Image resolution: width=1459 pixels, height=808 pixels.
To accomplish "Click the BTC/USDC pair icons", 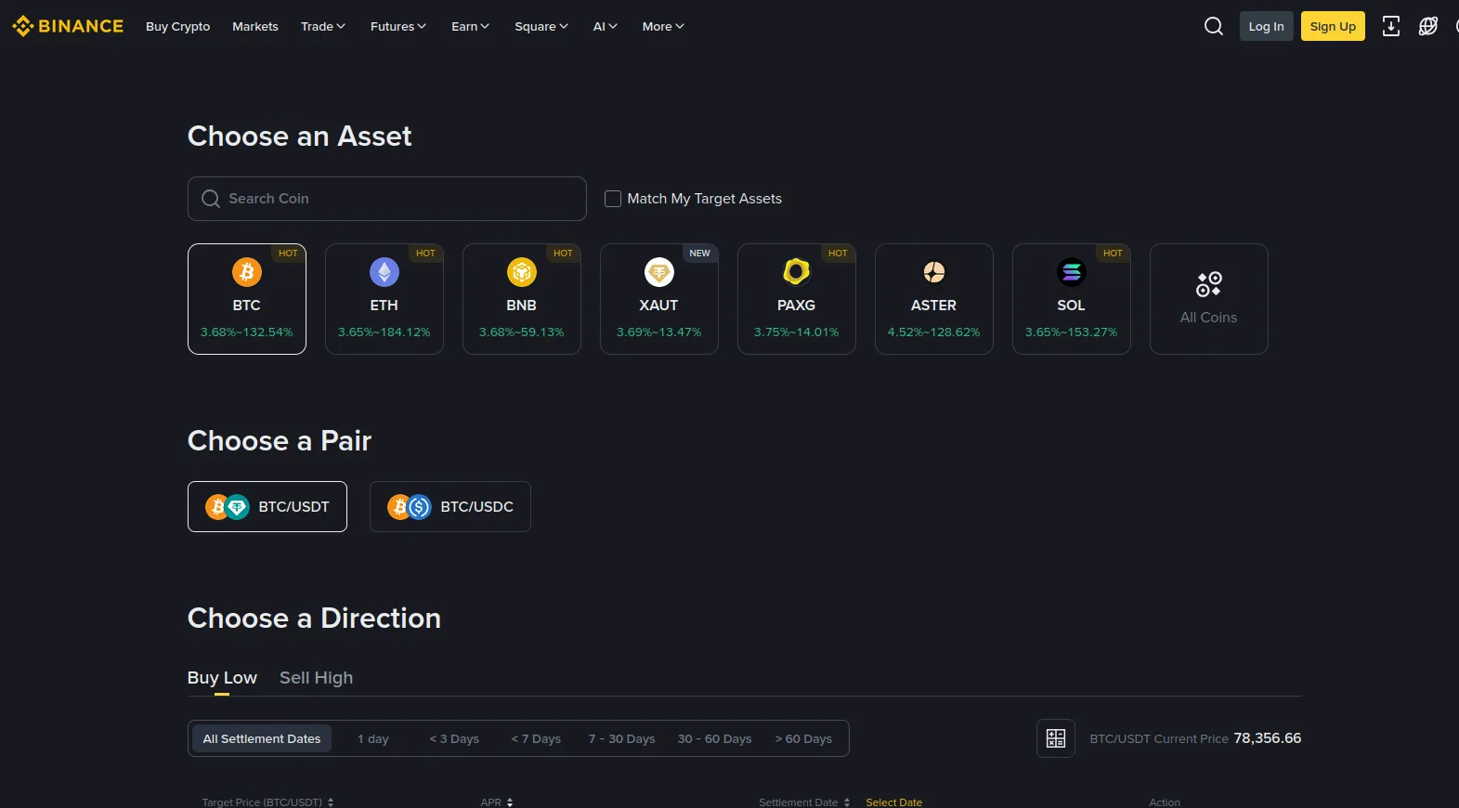I will (x=410, y=507).
